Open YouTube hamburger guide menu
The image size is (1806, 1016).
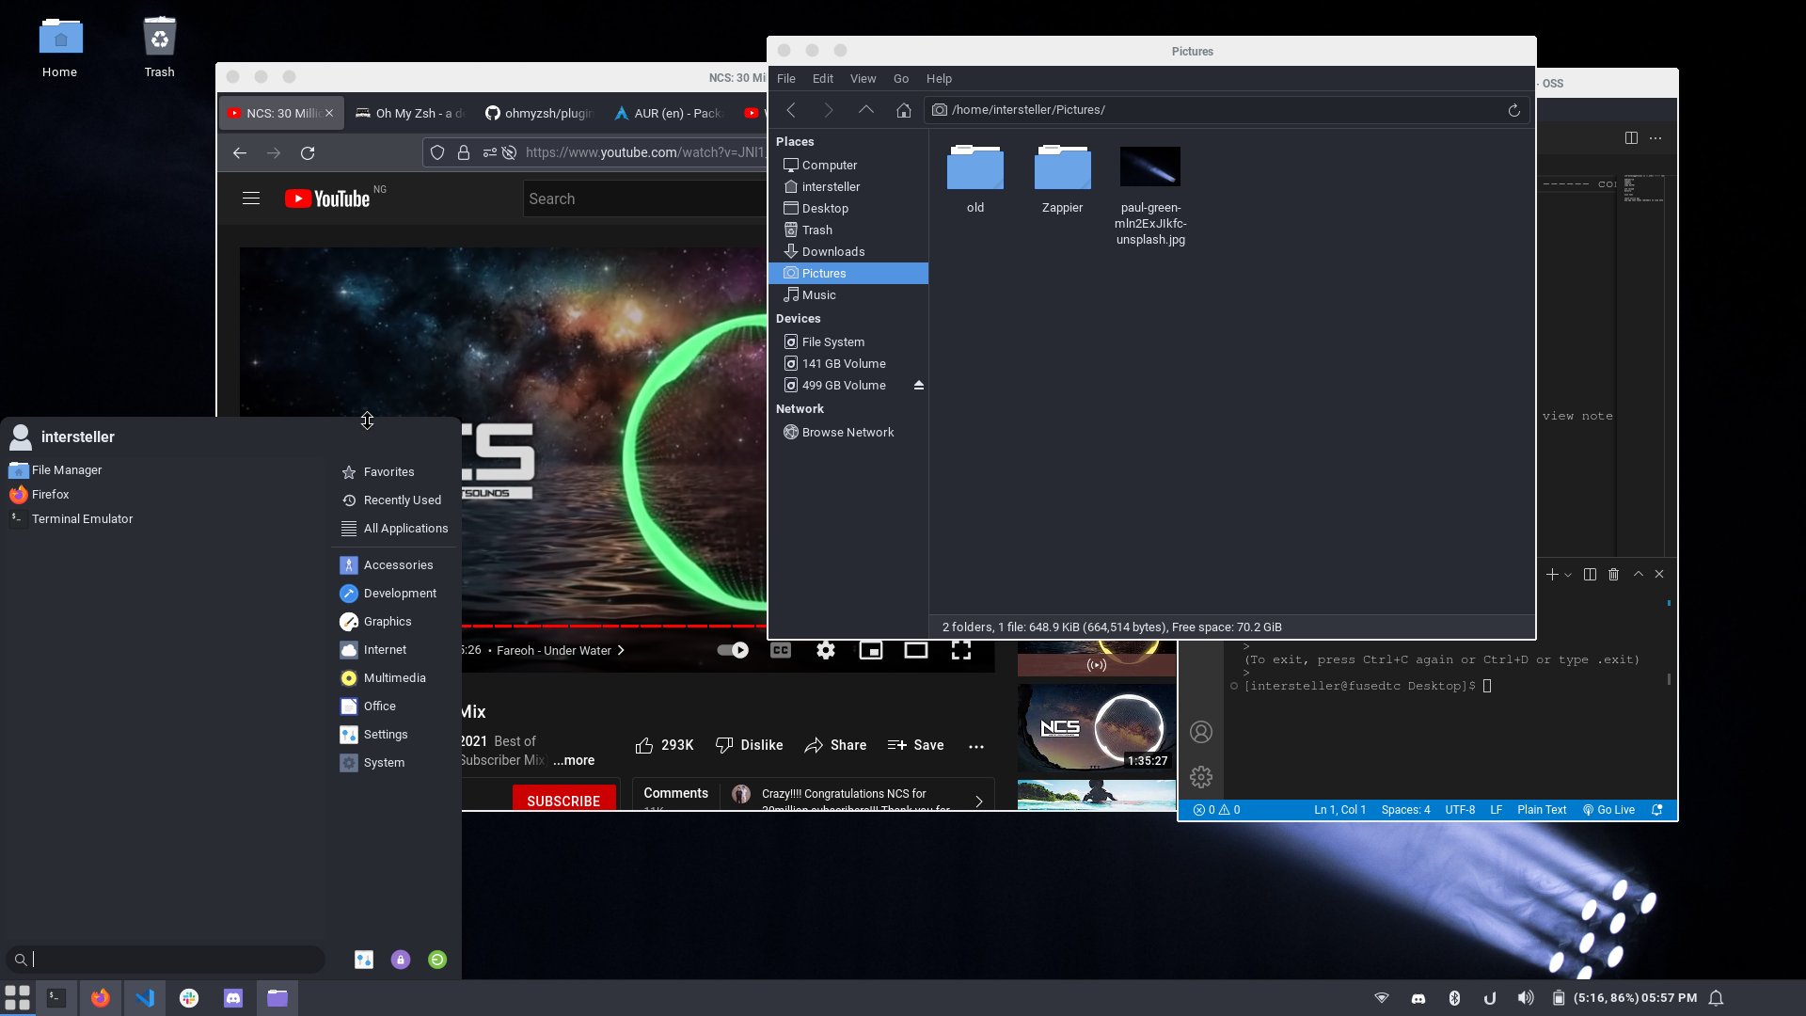pyautogui.click(x=251, y=198)
